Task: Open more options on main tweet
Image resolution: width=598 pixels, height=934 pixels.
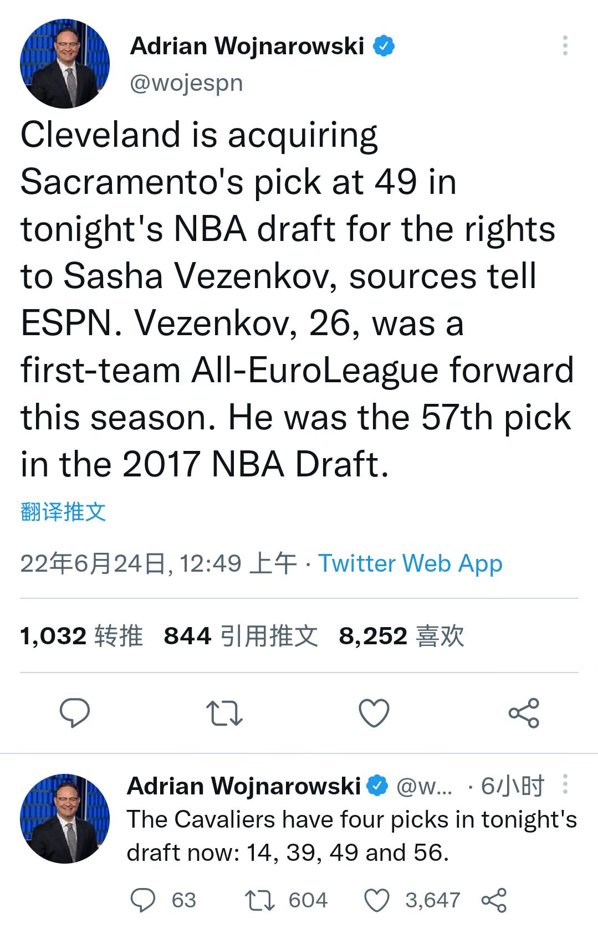Action: pos(565,45)
